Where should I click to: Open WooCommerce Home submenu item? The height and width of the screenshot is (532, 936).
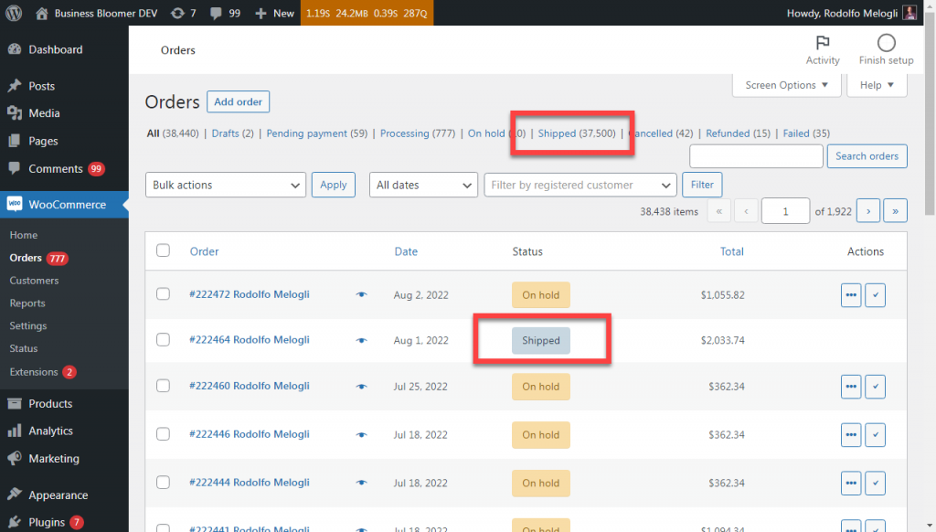[x=23, y=235]
